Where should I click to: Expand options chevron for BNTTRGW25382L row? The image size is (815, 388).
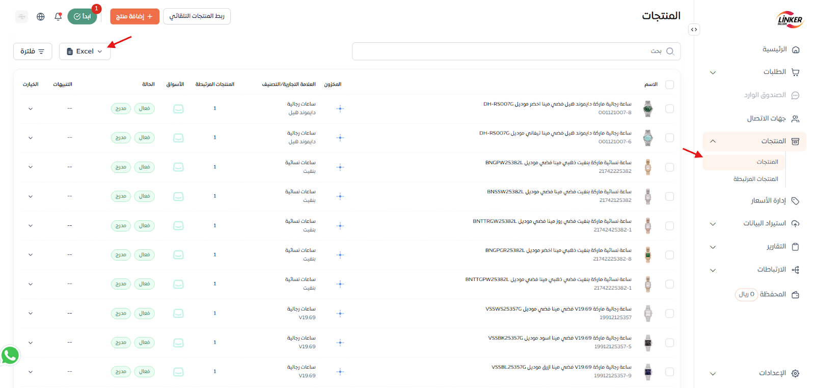click(x=31, y=225)
